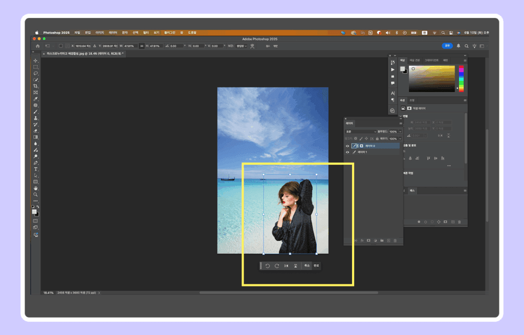Open the Actions play-icon panel
This screenshot has height=335, width=524.
click(392, 70)
